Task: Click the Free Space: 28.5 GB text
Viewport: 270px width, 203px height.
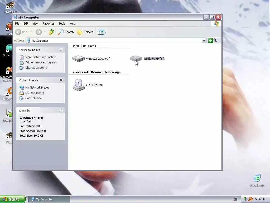Action: point(32,131)
